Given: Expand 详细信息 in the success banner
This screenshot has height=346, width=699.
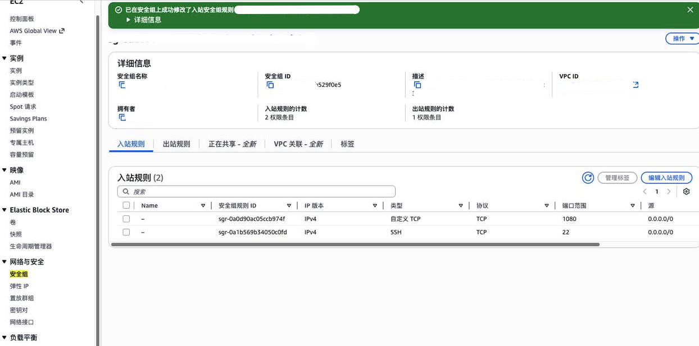Looking at the screenshot, I should coord(144,20).
